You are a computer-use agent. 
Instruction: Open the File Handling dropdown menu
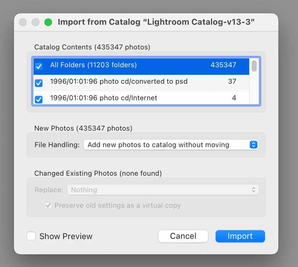171,145
